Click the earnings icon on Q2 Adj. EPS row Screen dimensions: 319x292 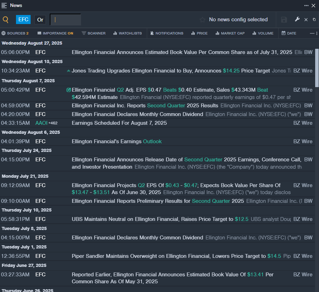click(x=69, y=90)
